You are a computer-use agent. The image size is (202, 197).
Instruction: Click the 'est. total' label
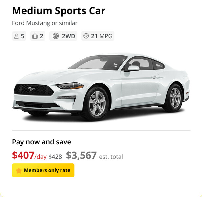click(111, 156)
